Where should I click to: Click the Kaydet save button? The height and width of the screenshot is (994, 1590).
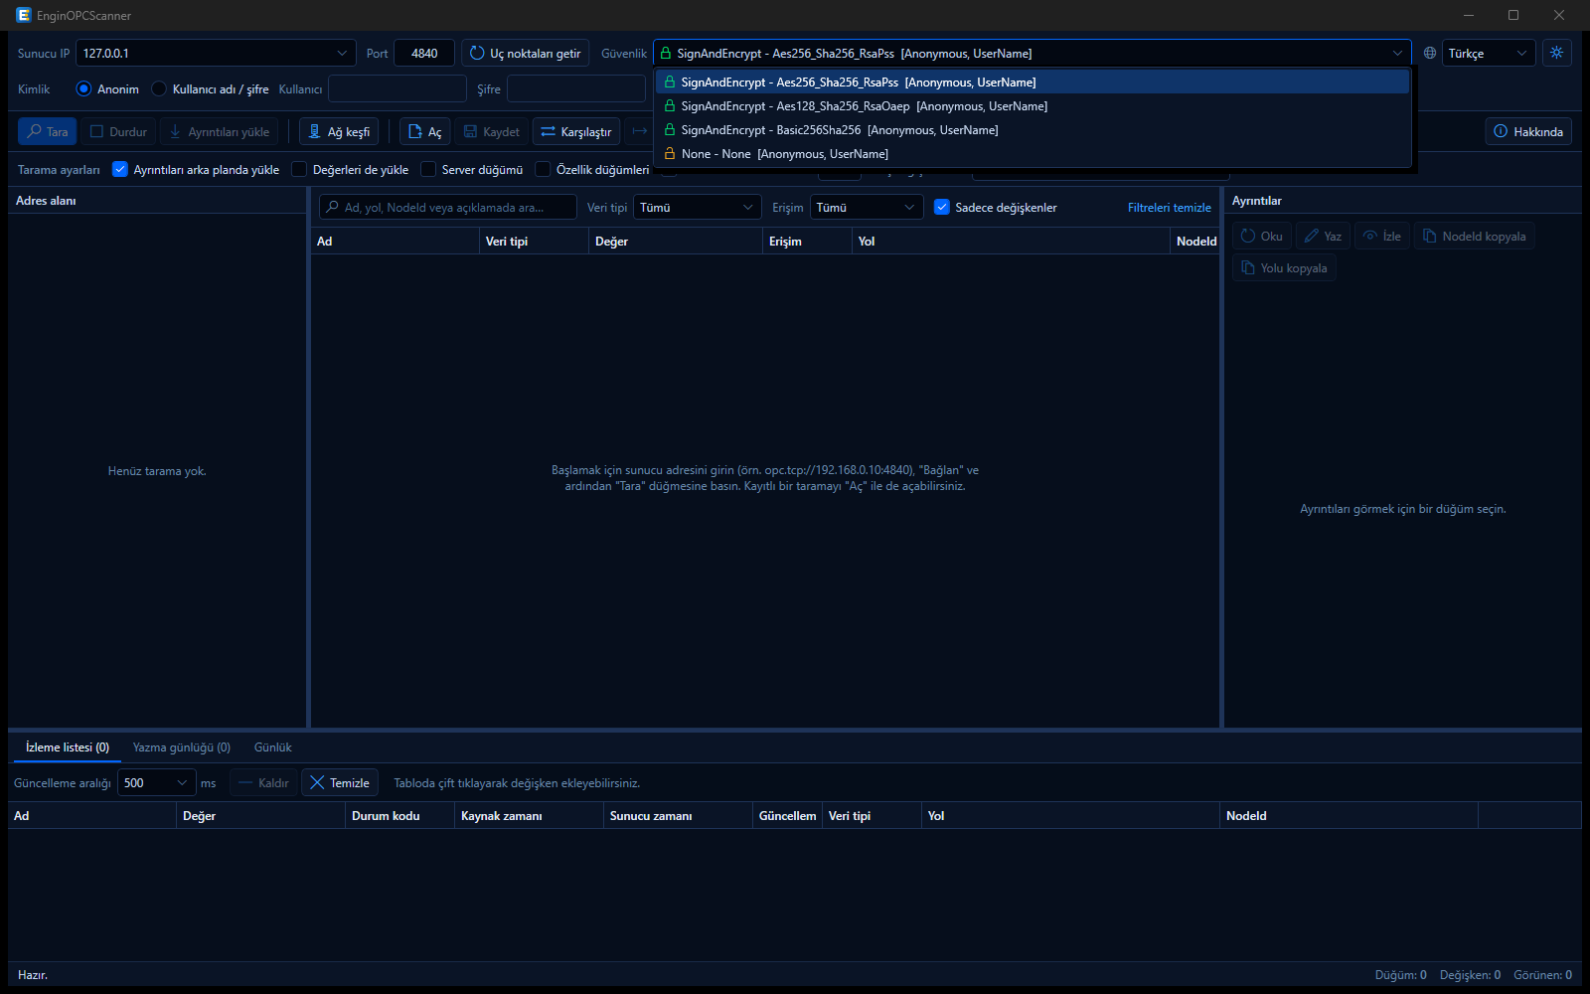pyautogui.click(x=491, y=131)
